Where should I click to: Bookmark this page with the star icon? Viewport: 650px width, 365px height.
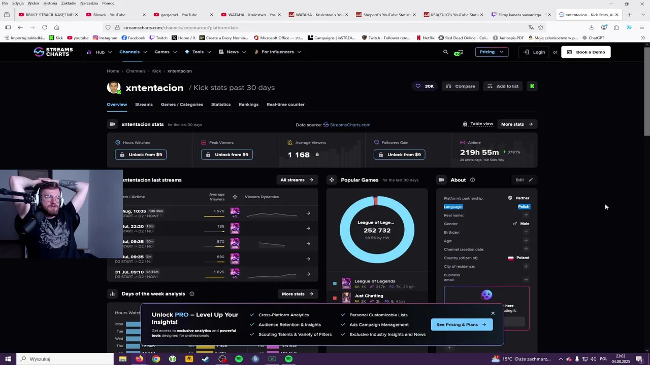click(541, 27)
